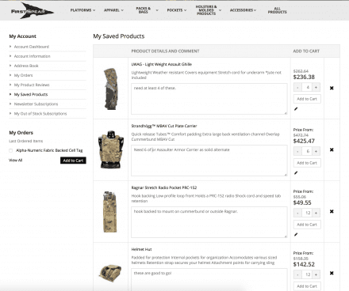Screen dimensions: 349x291
Task: Click the Helmet Hut comment text box
Action: tap(209, 279)
